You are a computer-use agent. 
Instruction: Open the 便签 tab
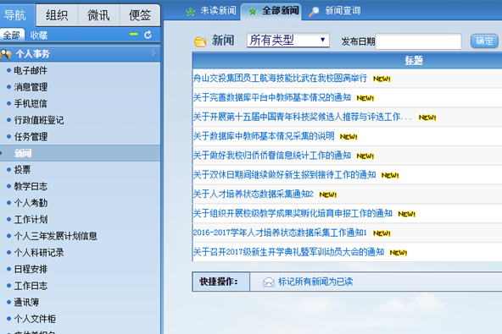tap(140, 15)
